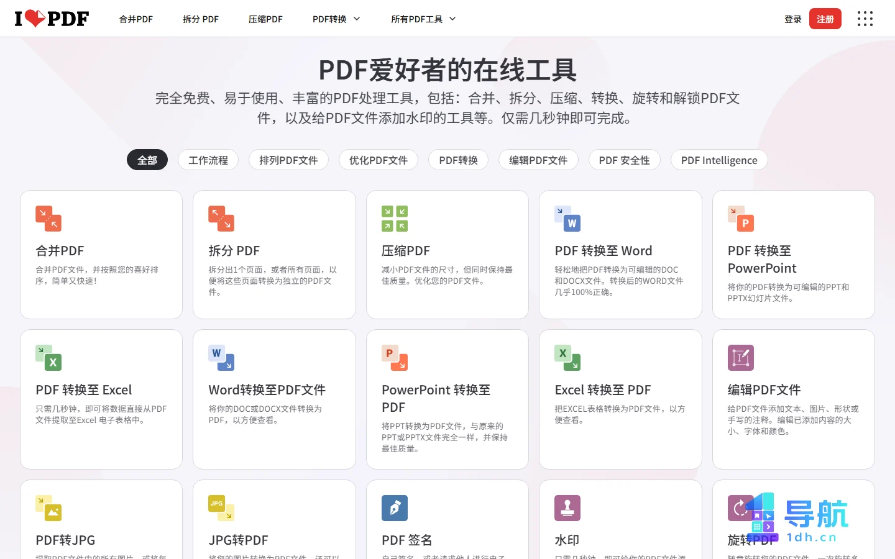Open the PDF 转换至 PowerPoint card title
This screenshot has width=895, height=559.
click(762, 260)
